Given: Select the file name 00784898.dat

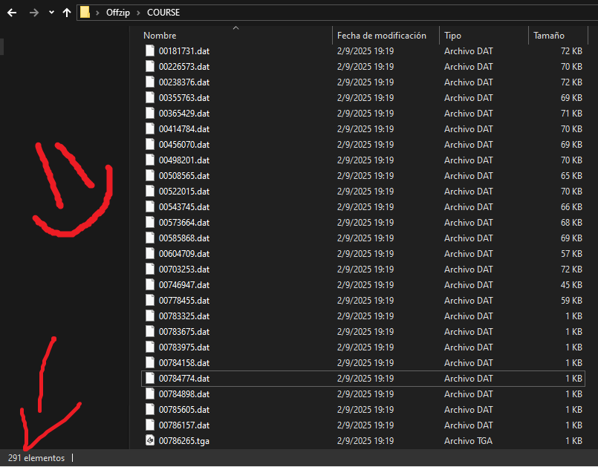Looking at the screenshot, I should click(x=184, y=394).
